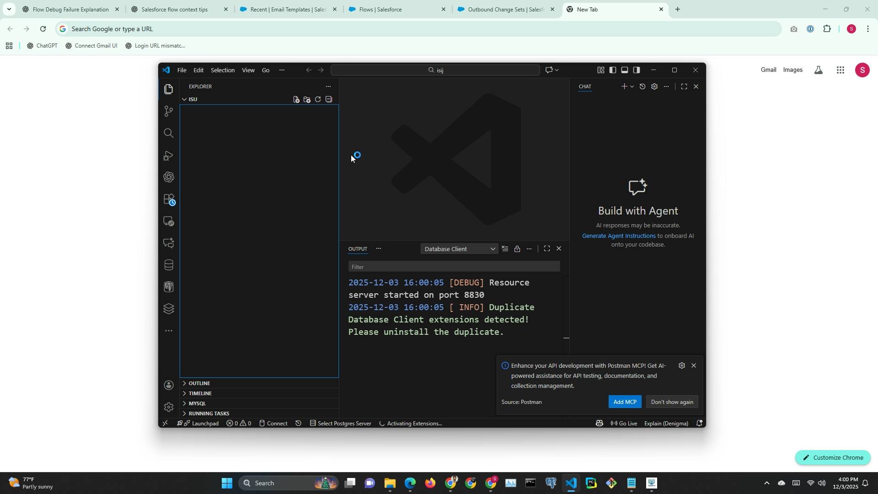
Task: Click New File icon in Explorer
Action: coord(296,99)
